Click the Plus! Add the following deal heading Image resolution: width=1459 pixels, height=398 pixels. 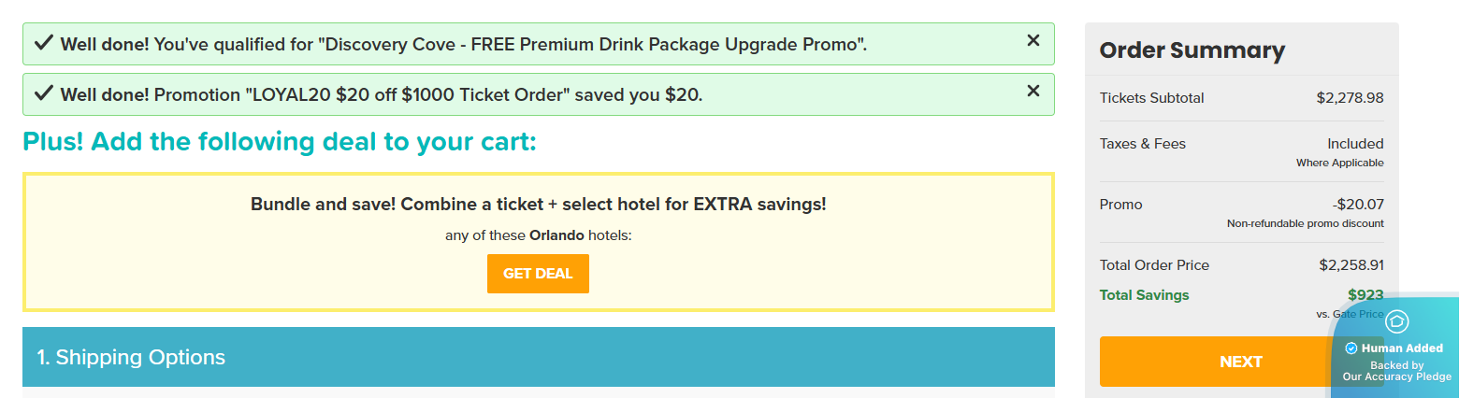click(280, 142)
